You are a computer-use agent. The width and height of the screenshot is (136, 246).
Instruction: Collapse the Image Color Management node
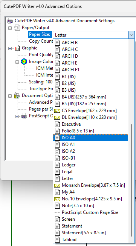17,62
